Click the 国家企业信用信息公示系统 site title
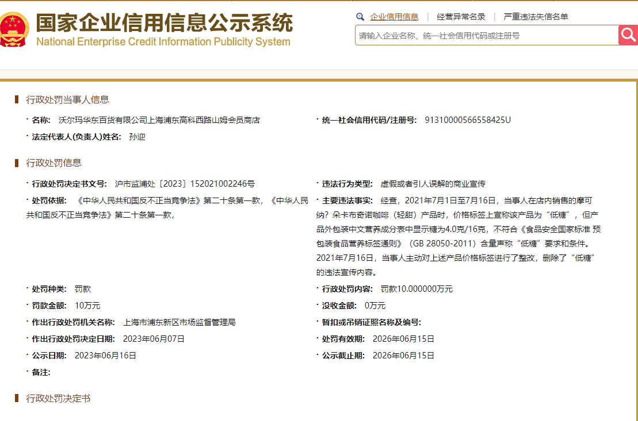The image size is (638, 421). click(164, 23)
